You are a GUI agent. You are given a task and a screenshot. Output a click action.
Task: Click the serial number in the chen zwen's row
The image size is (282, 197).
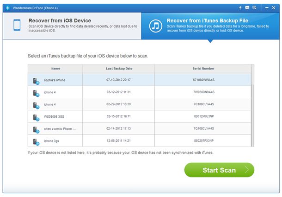(203, 128)
